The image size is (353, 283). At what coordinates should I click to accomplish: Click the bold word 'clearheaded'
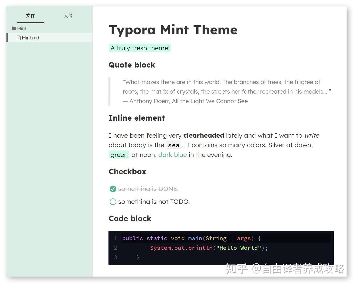coord(204,135)
